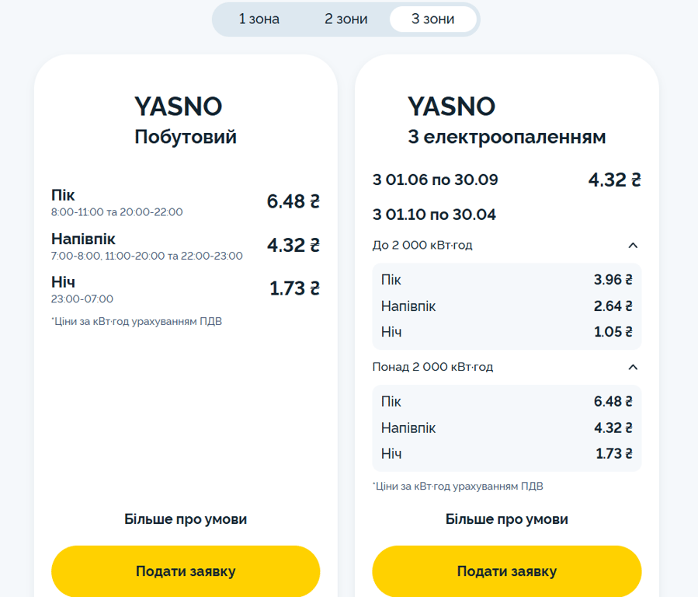Click the Пік 3.96 ₴ row
This screenshot has height=597, width=698.
506,280
